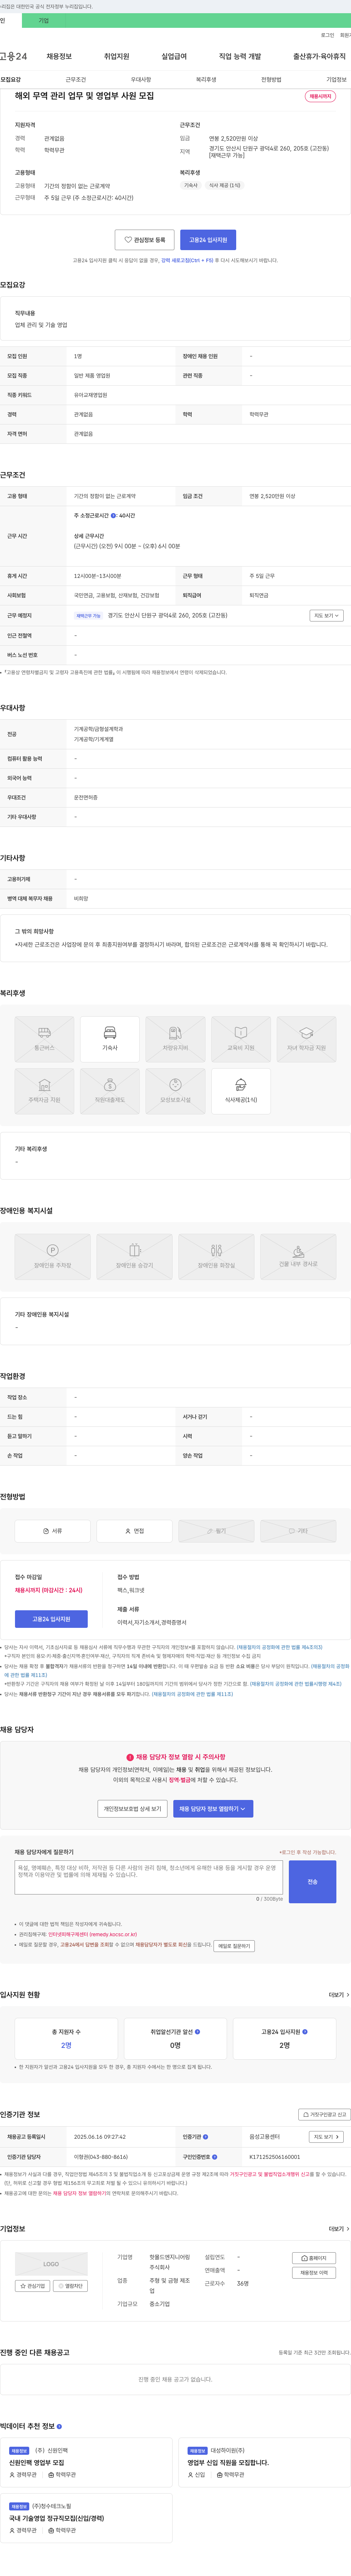The image size is (351, 2576).
Task: Select the 모집요강 section tab
Action: (x=11, y=79)
